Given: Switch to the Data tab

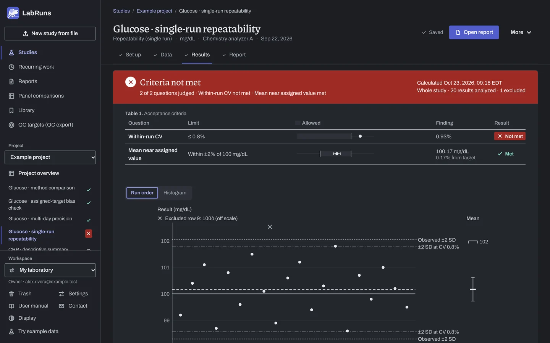Looking at the screenshot, I should (163, 55).
